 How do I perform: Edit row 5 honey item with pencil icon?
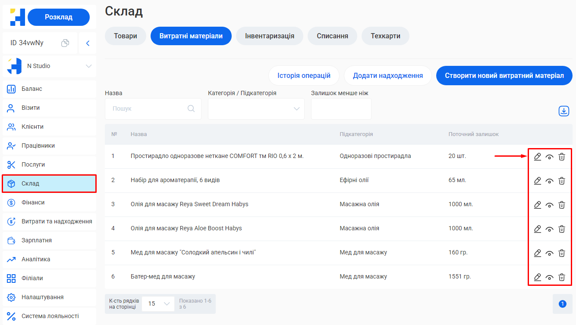tap(537, 253)
